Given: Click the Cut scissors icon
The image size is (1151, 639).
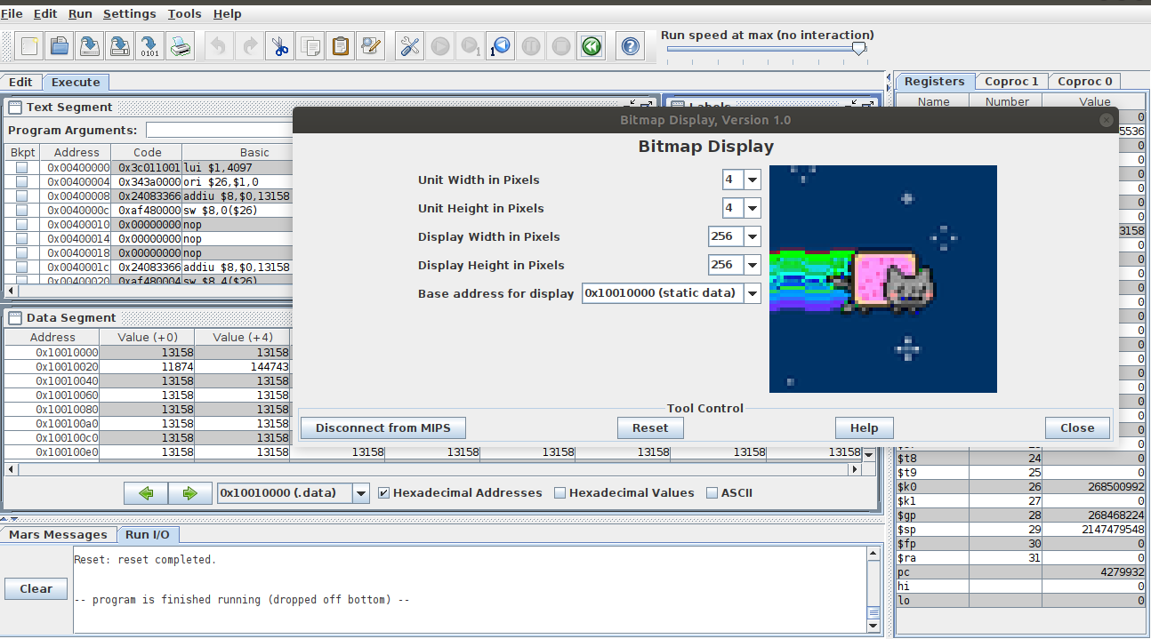Looking at the screenshot, I should pyautogui.click(x=280, y=46).
